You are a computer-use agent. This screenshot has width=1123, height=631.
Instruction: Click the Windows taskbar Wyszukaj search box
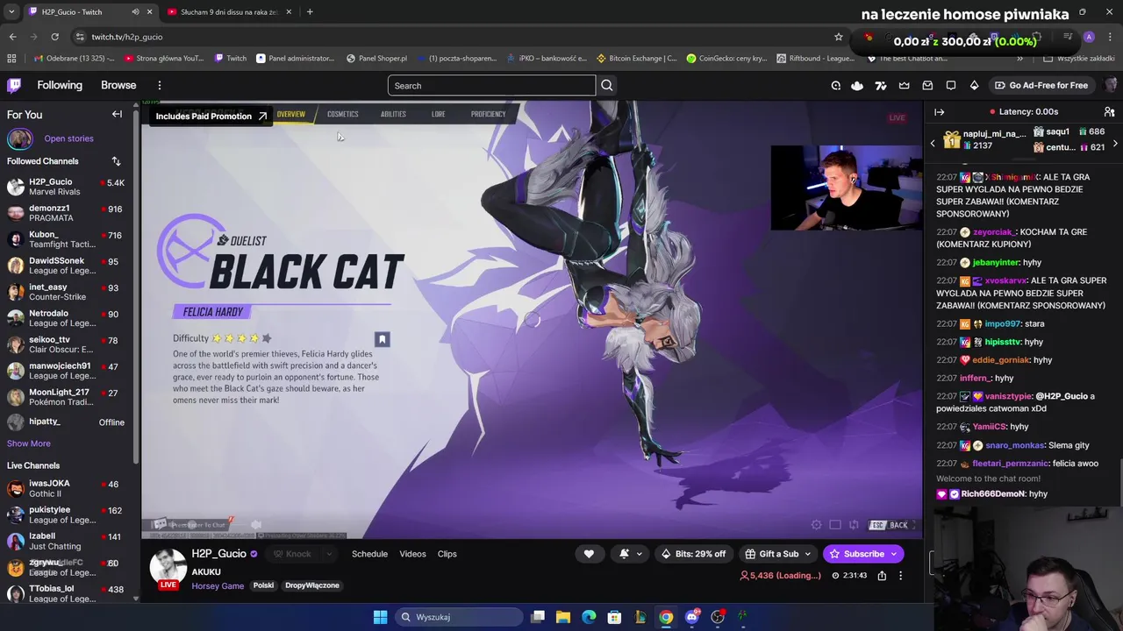(457, 617)
